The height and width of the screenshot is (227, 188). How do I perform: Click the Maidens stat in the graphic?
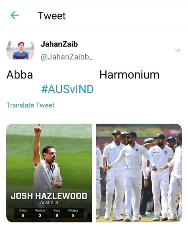click(40, 213)
